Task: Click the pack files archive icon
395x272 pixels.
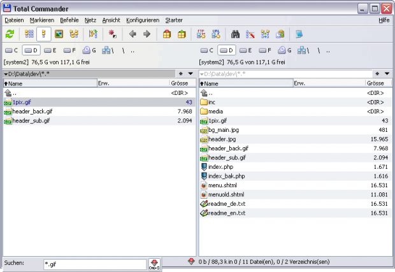Action: 168,34
